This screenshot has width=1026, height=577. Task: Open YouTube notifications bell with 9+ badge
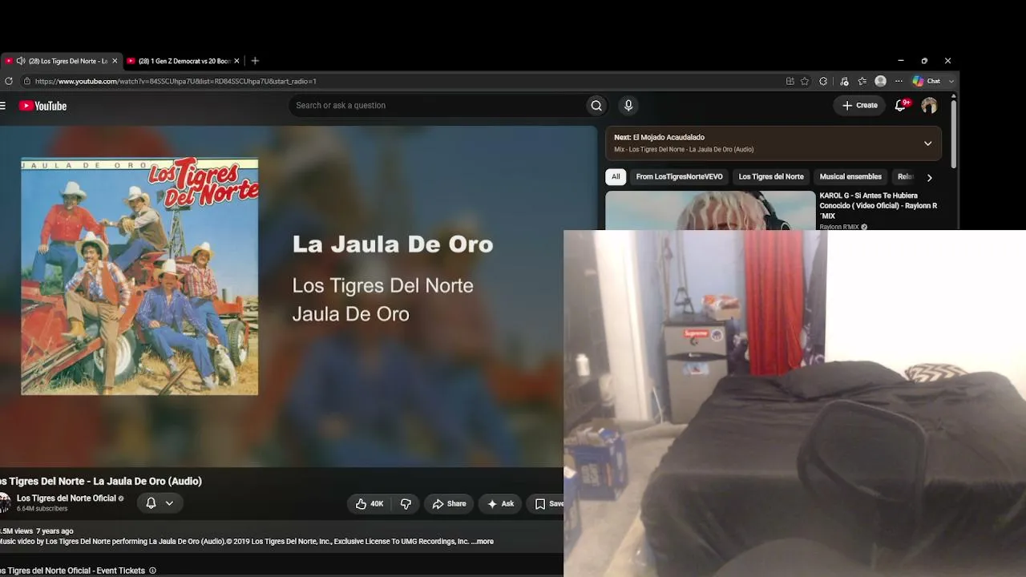pyautogui.click(x=902, y=105)
